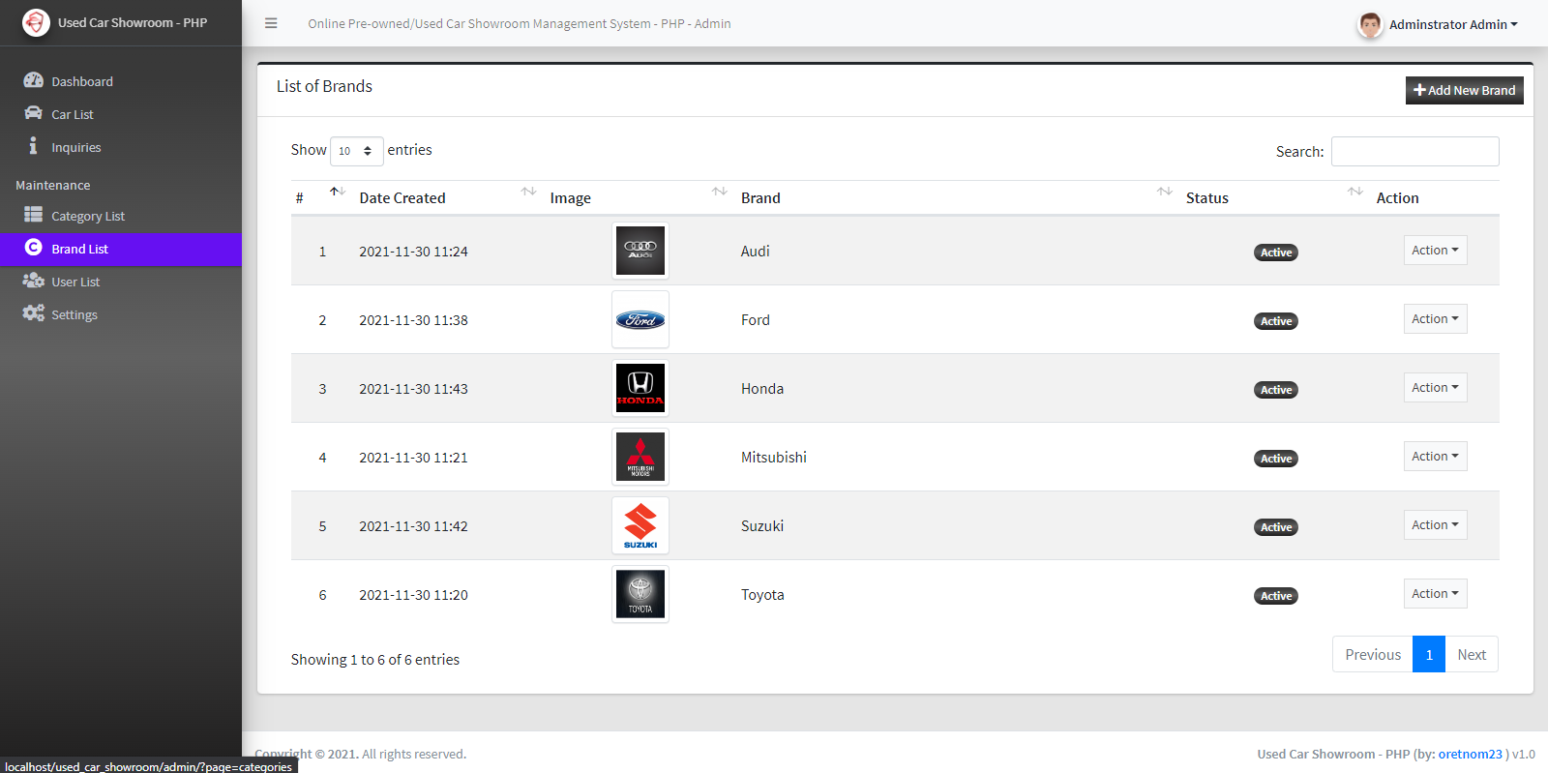Click the Previous pagination button
The width and height of the screenshot is (1548, 773).
click(x=1372, y=654)
